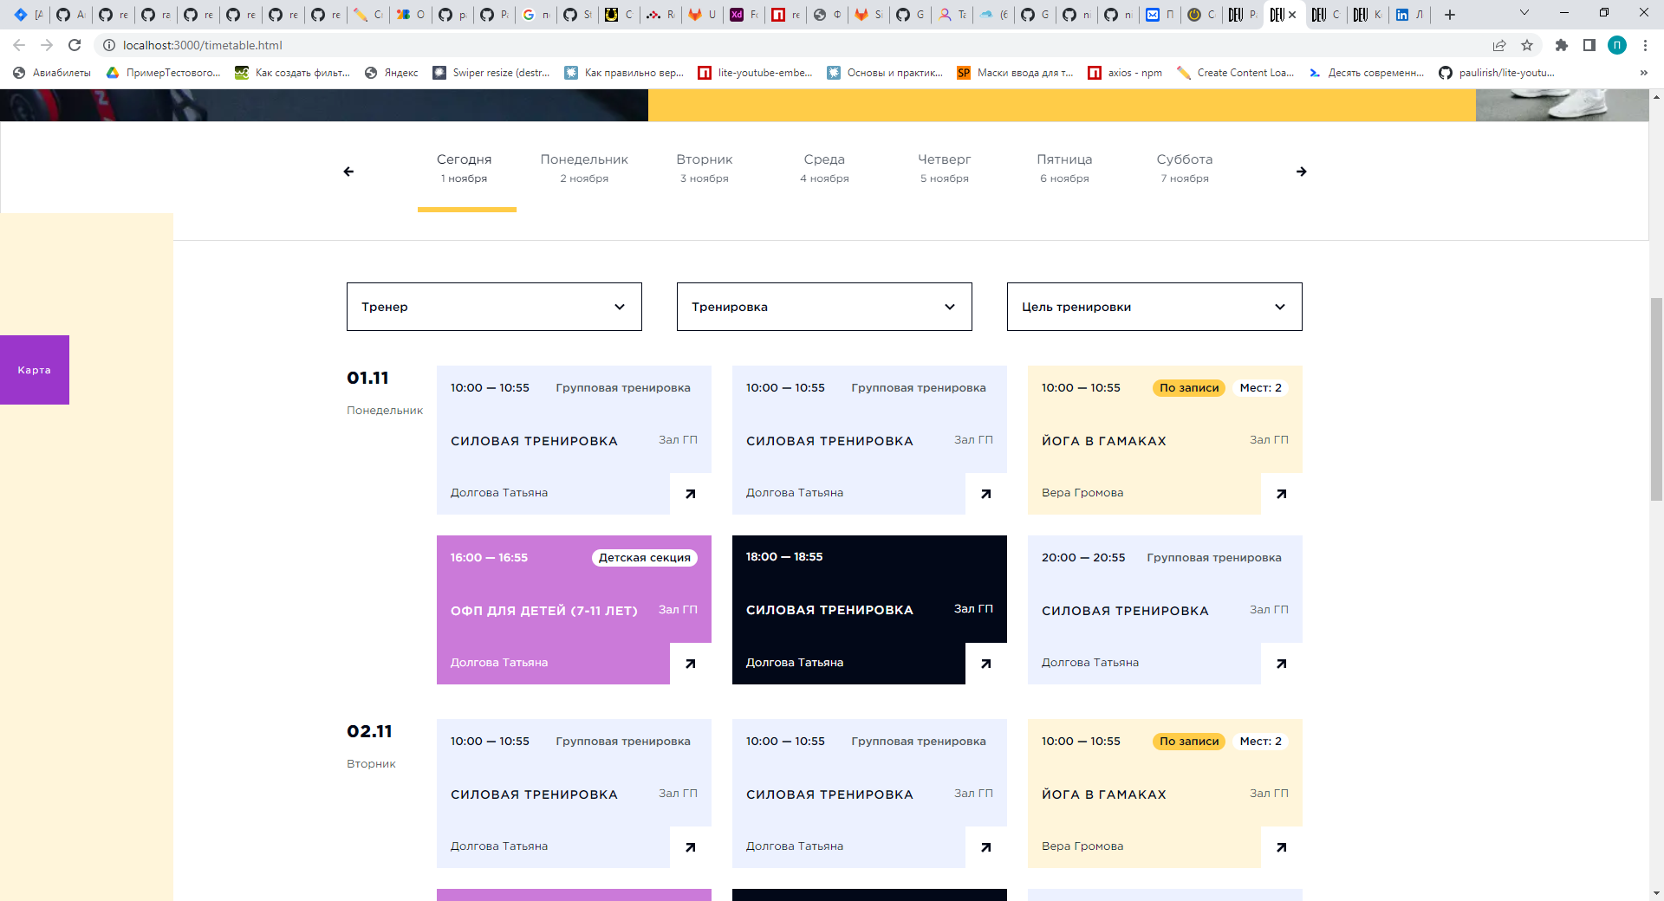Open a new browser tab
Screen dimensions: 1664x901
tap(1450, 14)
